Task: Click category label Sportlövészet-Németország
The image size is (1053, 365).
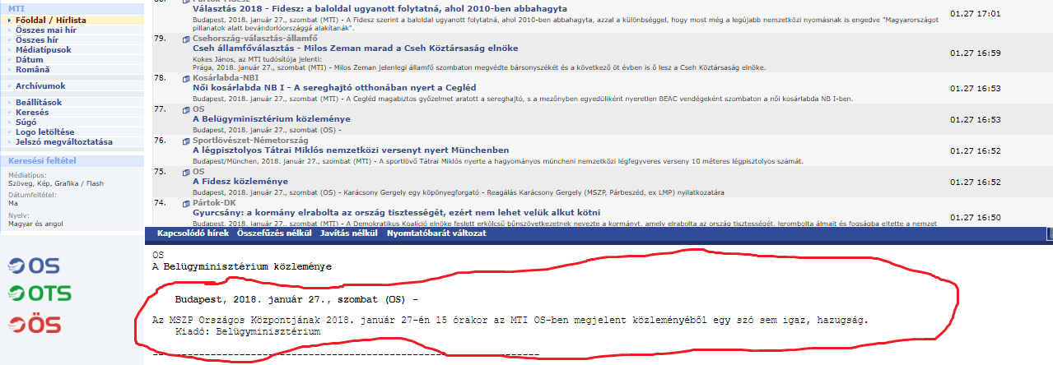Action: pyautogui.click(x=252, y=141)
